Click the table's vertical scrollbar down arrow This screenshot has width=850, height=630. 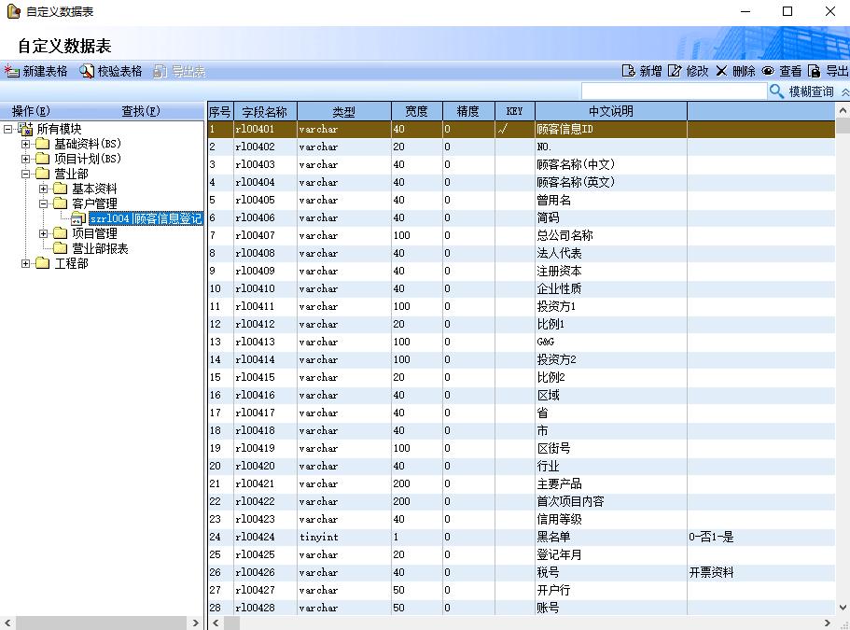point(843,609)
